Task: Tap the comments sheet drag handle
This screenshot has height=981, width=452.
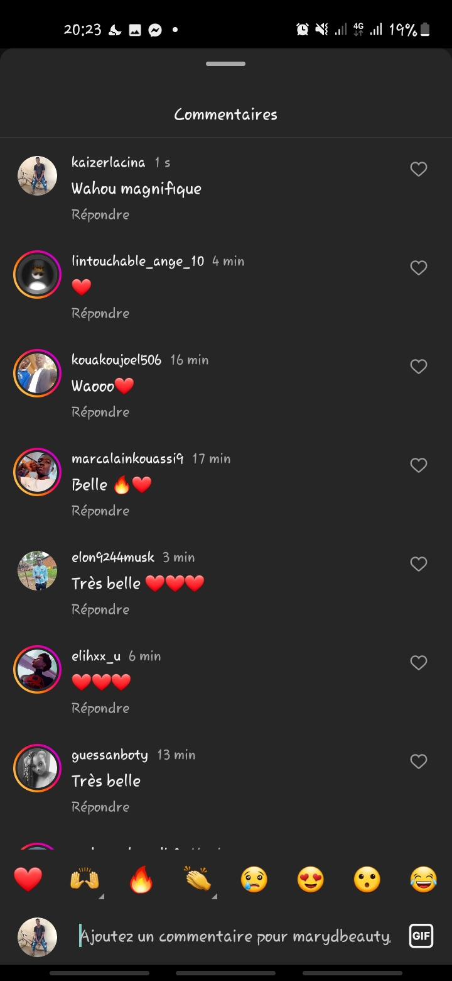Action: coord(226,64)
